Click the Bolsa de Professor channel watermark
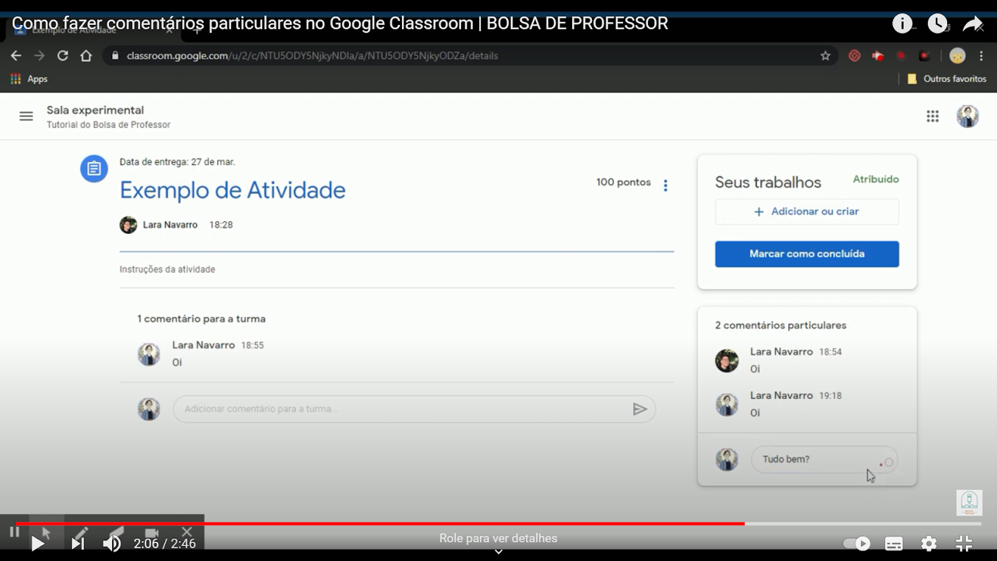Image resolution: width=997 pixels, height=561 pixels. pyautogui.click(x=969, y=502)
